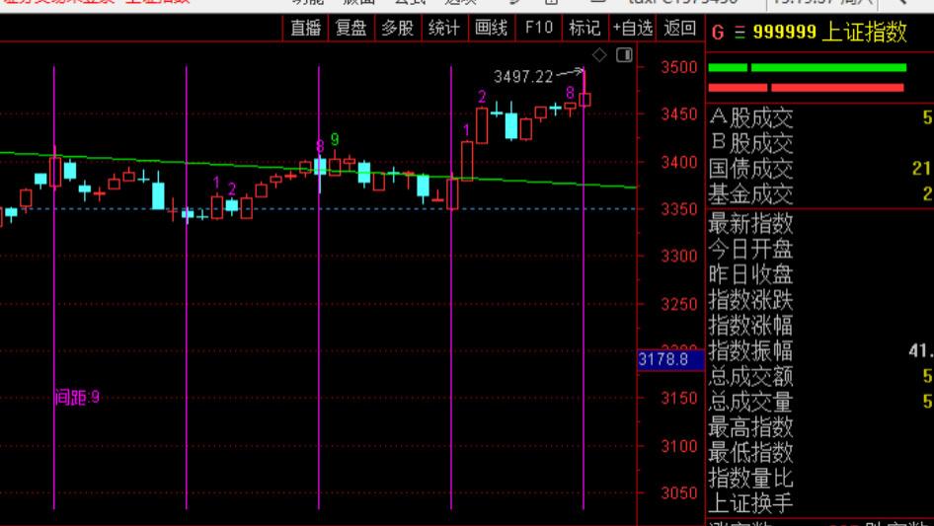Open the 直播 live broadcast button
Screen dimensions: 934x526
point(306,28)
